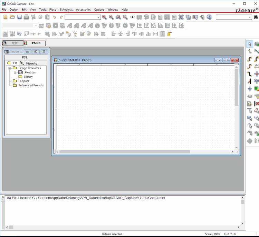The height and width of the screenshot is (237, 259).
Task: Select the Place Ground tool
Action: tap(250, 89)
